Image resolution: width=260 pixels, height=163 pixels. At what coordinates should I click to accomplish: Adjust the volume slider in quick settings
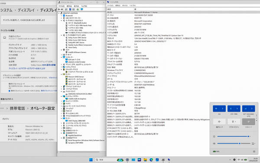tap(234, 143)
